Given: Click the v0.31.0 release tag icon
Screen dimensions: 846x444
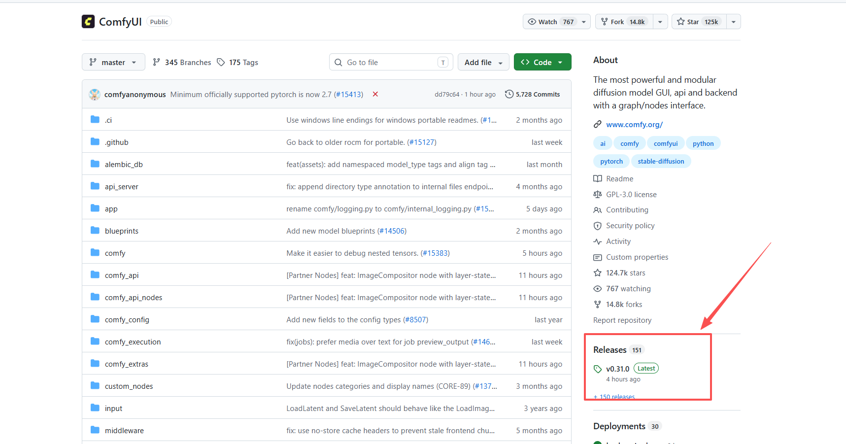Looking at the screenshot, I should coord(598,369).
